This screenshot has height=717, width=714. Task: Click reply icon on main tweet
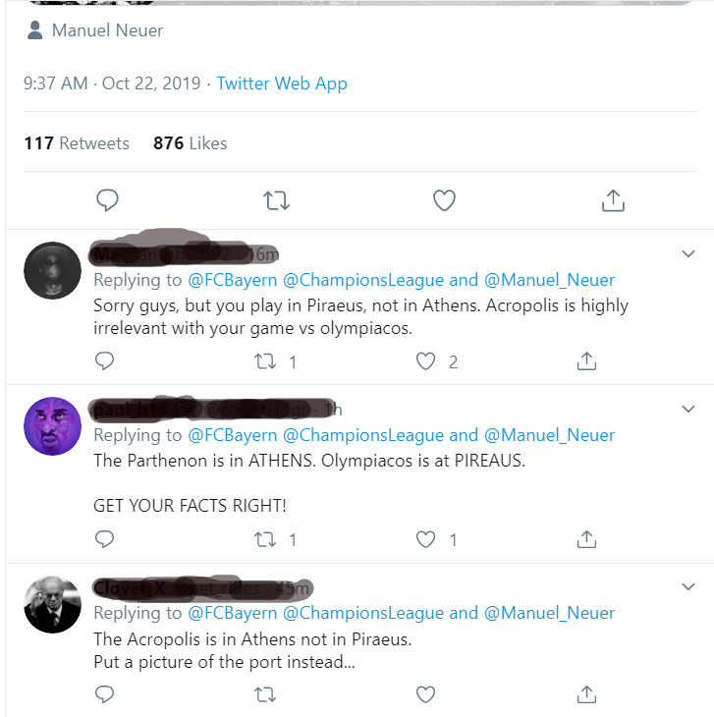[107, 201]
